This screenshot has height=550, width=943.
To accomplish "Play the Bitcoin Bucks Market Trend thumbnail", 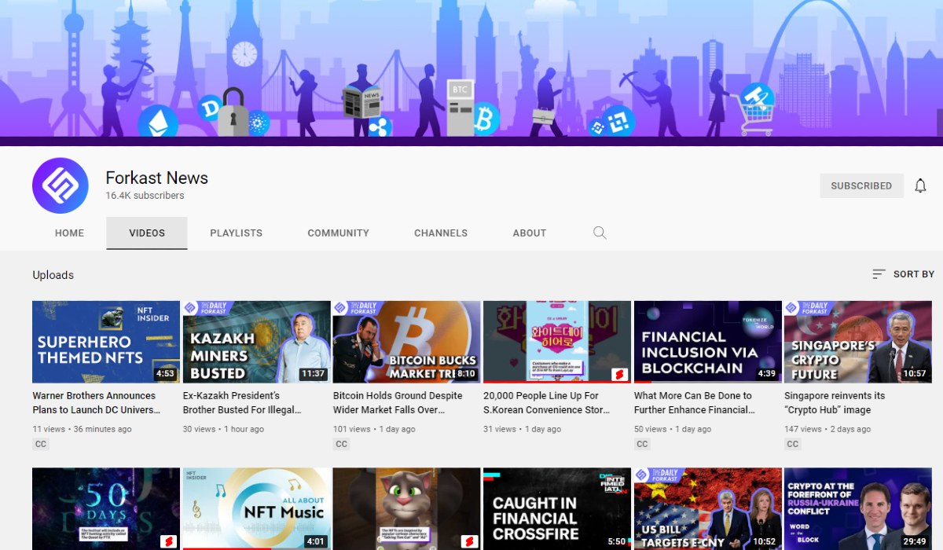I will [x=406, y=342].
